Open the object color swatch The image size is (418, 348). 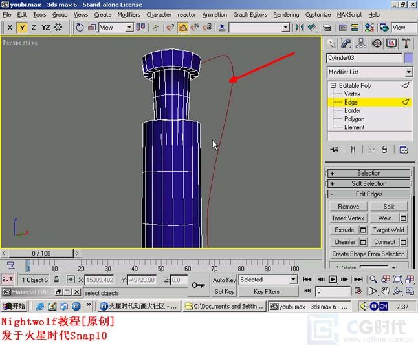pyautogui.click(x=408, y=57)
